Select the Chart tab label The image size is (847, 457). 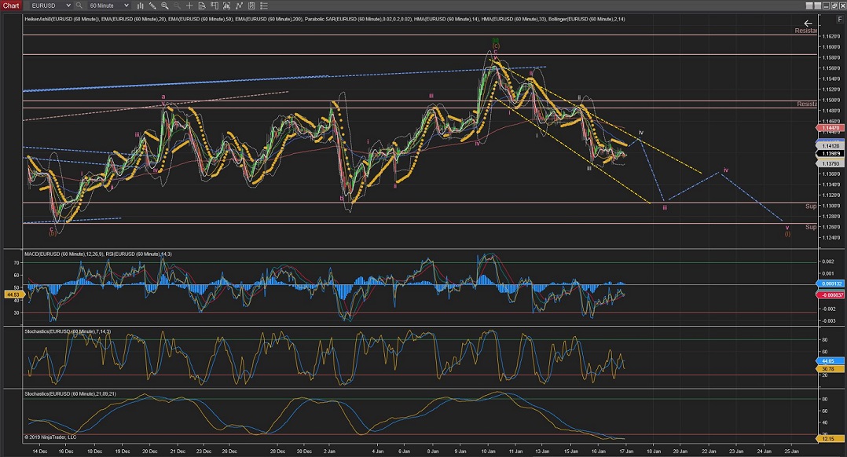(9, 5)
